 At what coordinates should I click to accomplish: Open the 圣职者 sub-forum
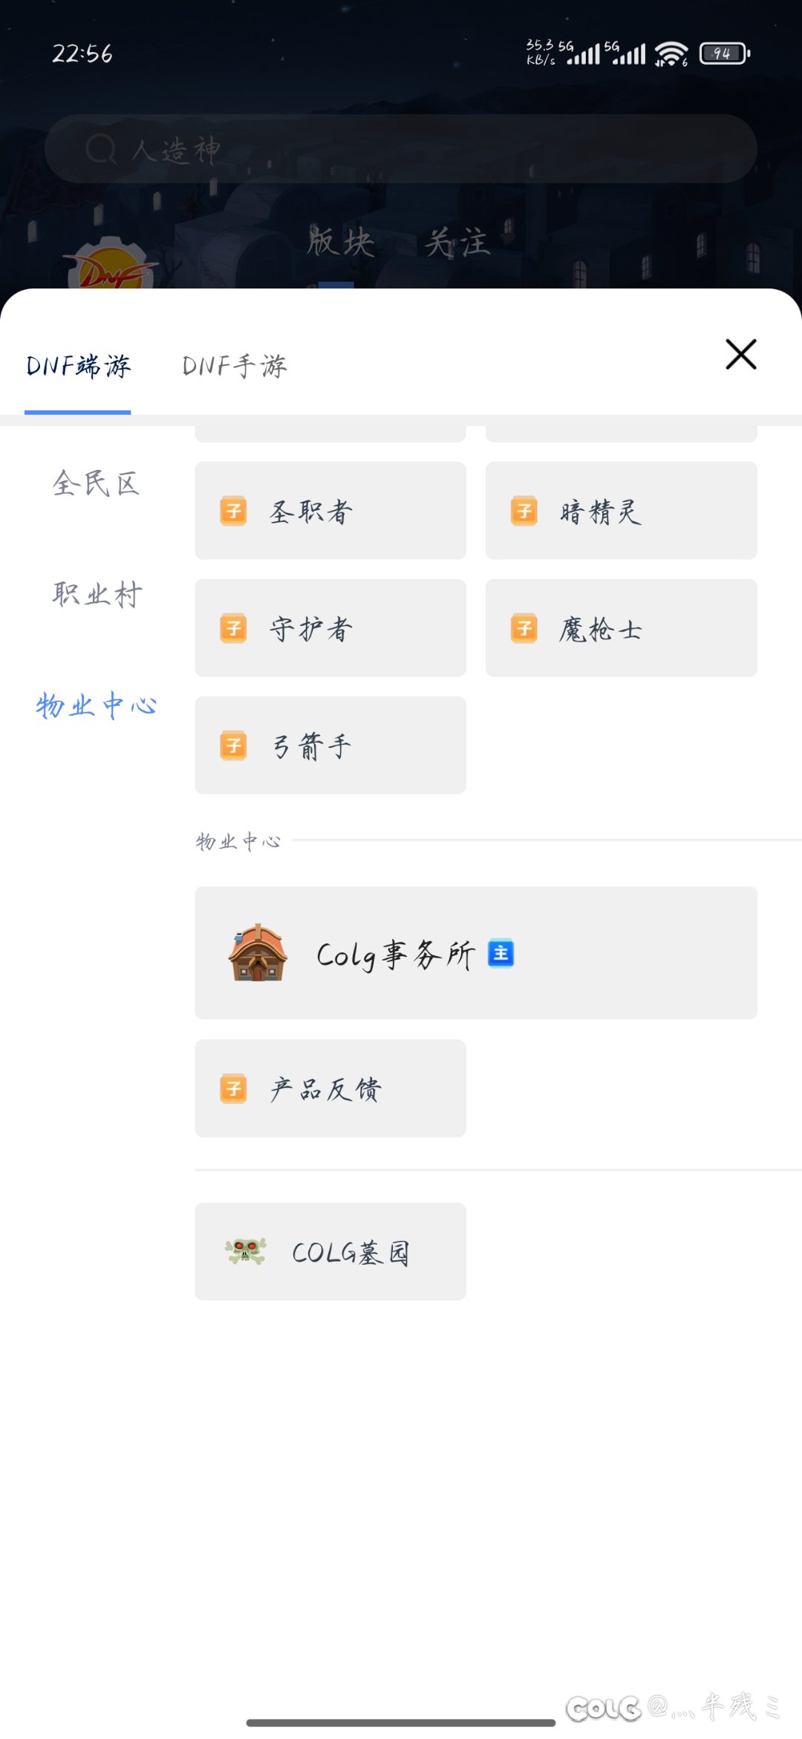330,511
